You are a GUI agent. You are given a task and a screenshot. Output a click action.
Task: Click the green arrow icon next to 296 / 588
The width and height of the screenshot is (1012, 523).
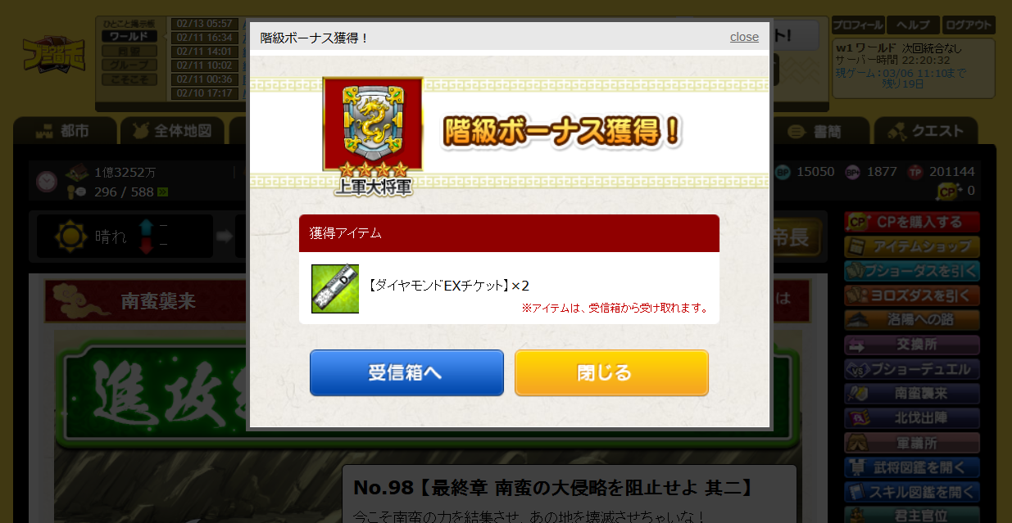(162, 192)
